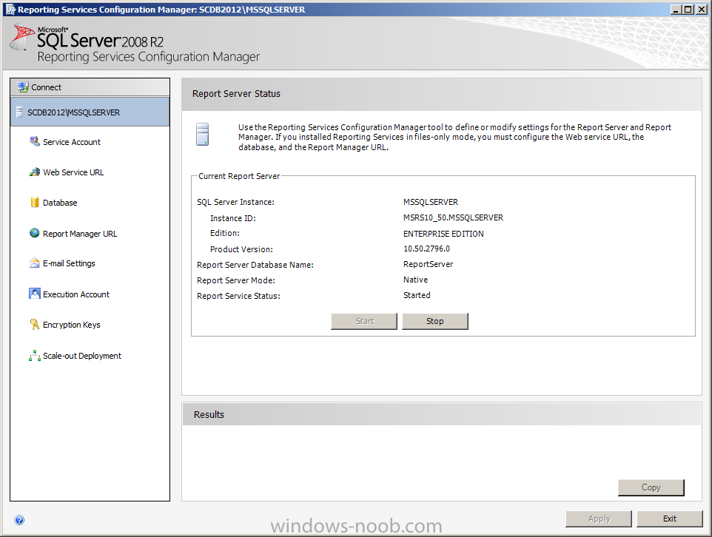Click the Instance ID value MSRS10_50.MSSQLSERVER
The height and width of the screenshot is (537, 712).
pos(453,218)
